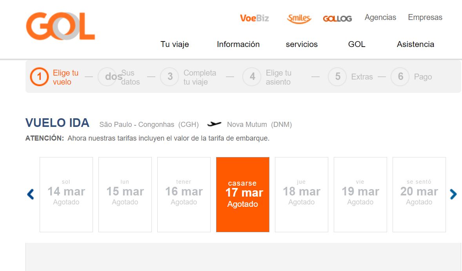Select the 14 mar date card
Screen dimensions: 462x271
pos(66,195)
